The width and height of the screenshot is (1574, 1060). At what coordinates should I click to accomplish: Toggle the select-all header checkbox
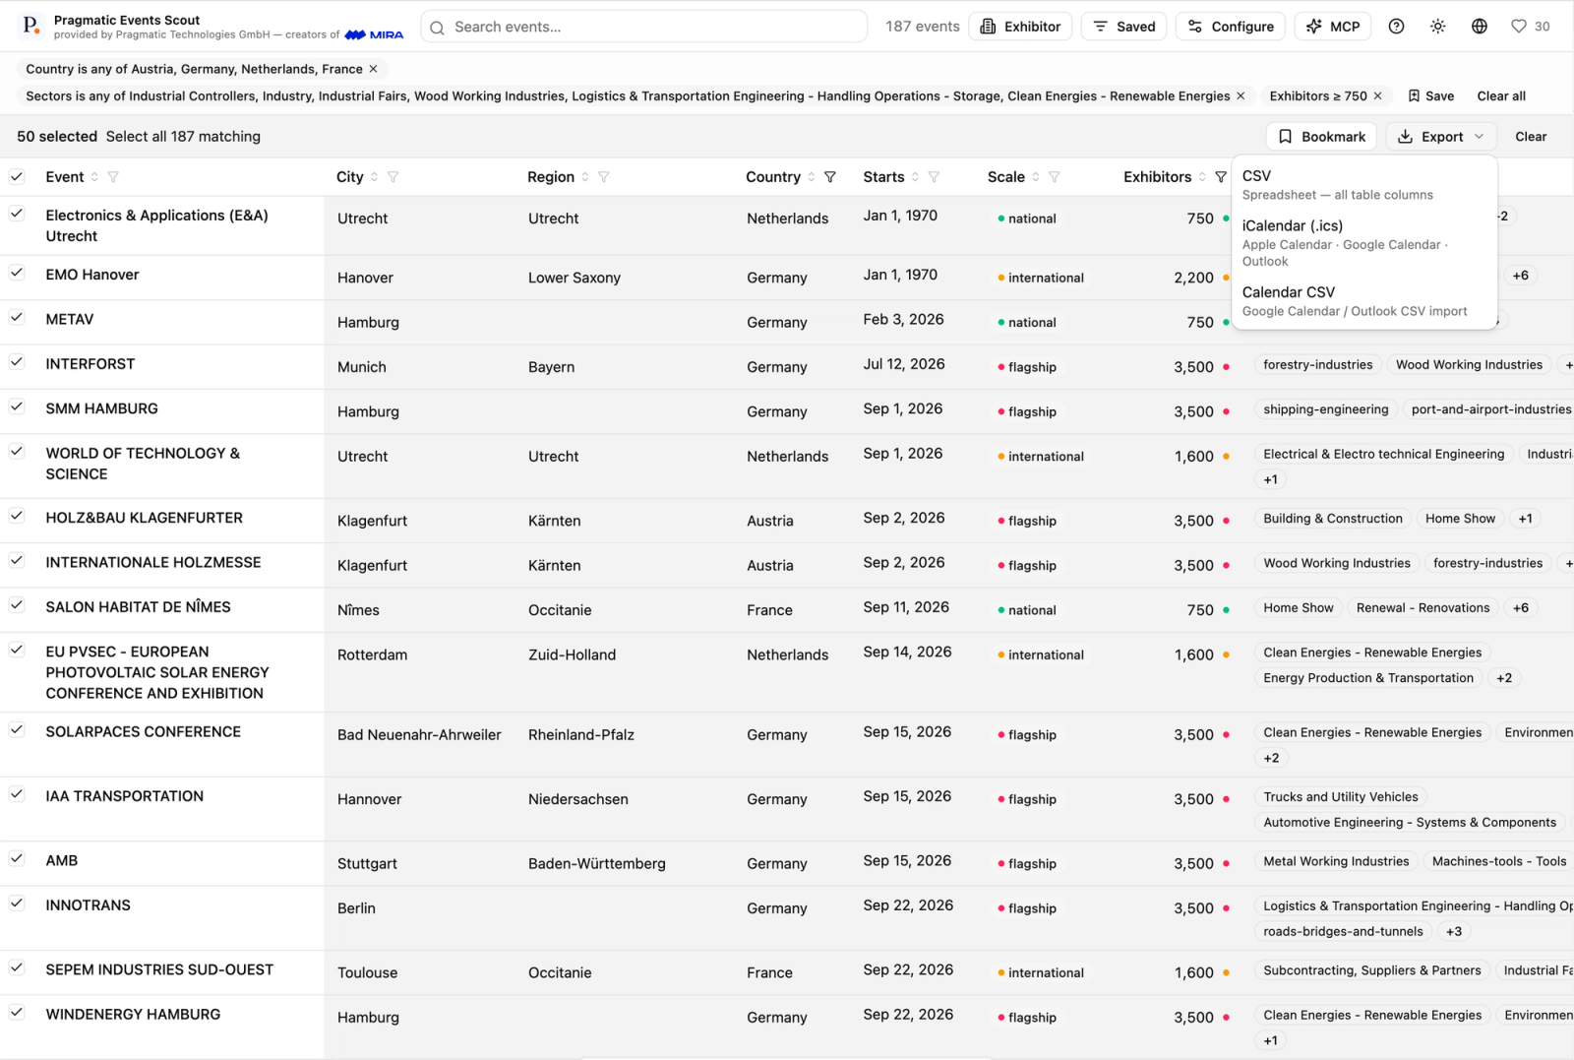[17, 176]
